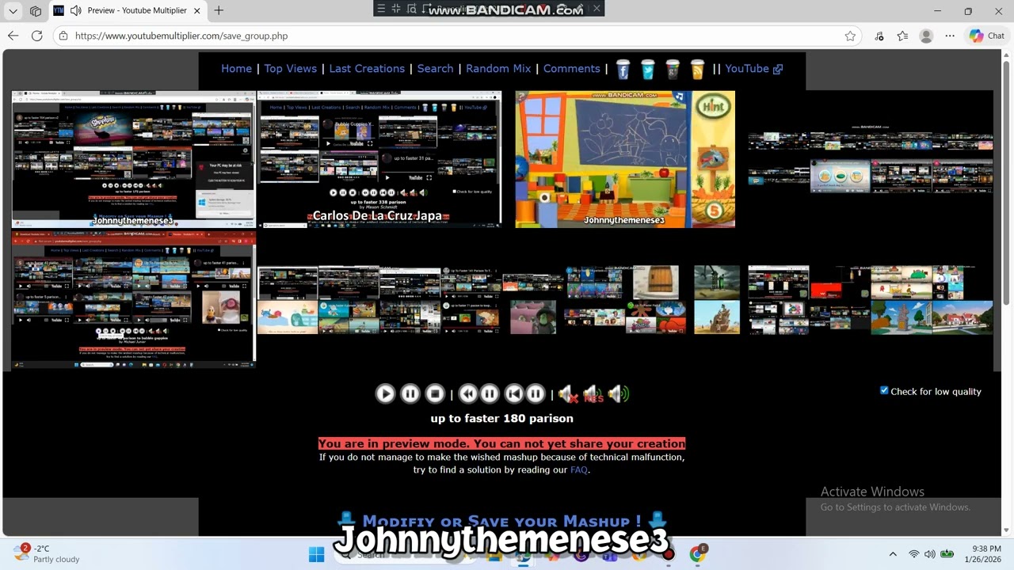This screenshot has width=1014, height=570.
Task: Select the Shopkins video thumbnail, top left
Action: (133, 159)
